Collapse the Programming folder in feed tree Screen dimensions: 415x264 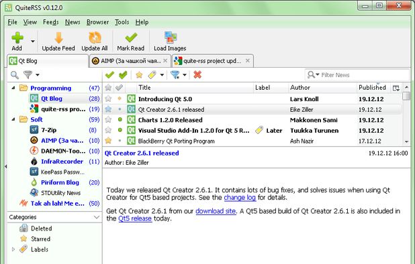13,88
